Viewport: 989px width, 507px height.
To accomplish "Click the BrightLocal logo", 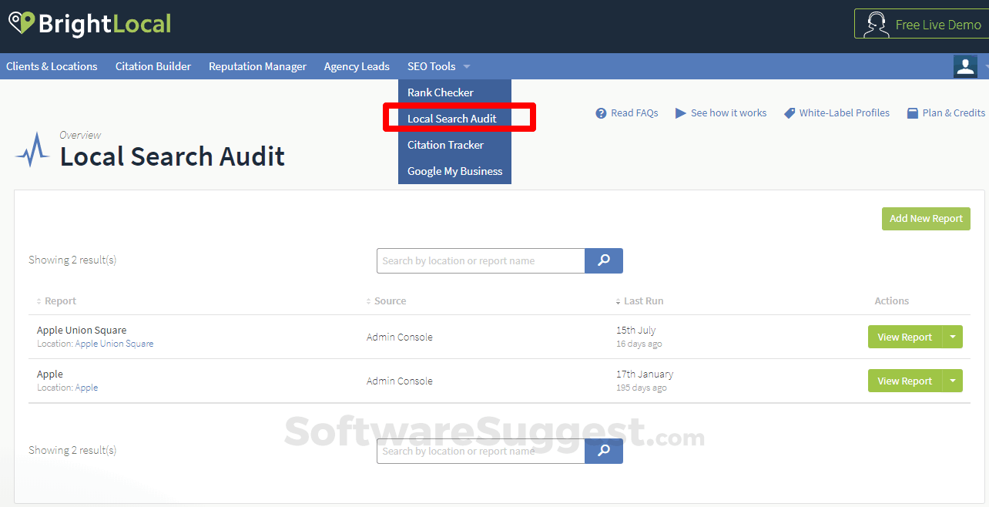I will click(89, 24).
